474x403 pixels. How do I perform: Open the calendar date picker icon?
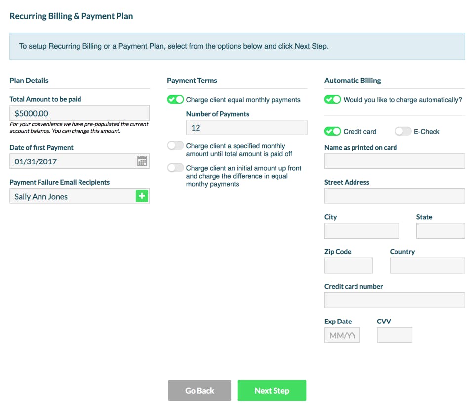[x=142, y=161]
